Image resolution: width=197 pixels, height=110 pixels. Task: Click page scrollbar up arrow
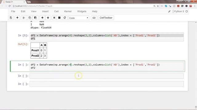tap(196, 22)
